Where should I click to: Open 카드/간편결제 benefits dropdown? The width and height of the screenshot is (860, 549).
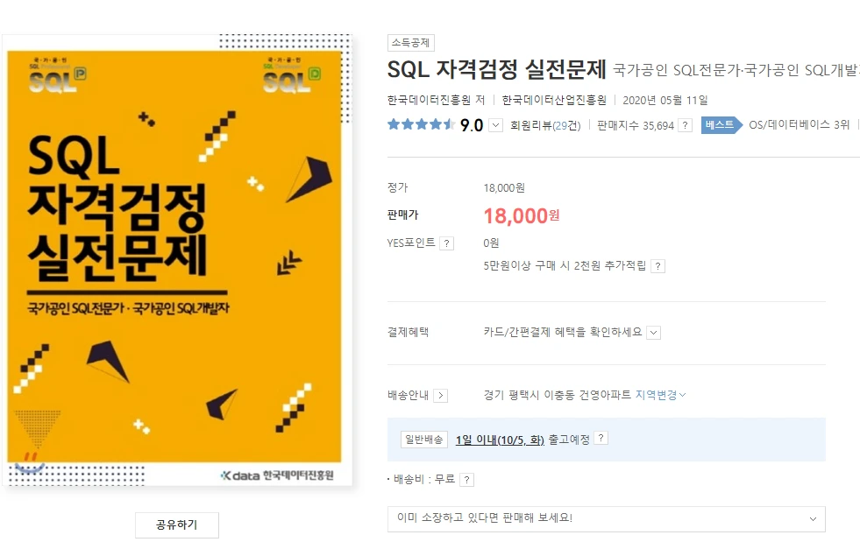click(654, 332)
